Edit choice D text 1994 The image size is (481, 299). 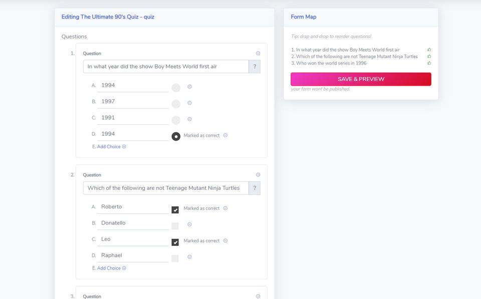[133, 134]
